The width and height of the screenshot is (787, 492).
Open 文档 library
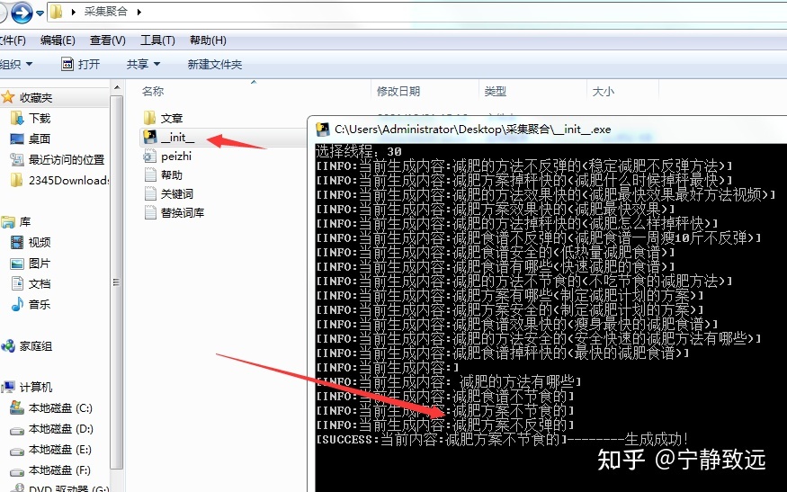click(31, 284)
